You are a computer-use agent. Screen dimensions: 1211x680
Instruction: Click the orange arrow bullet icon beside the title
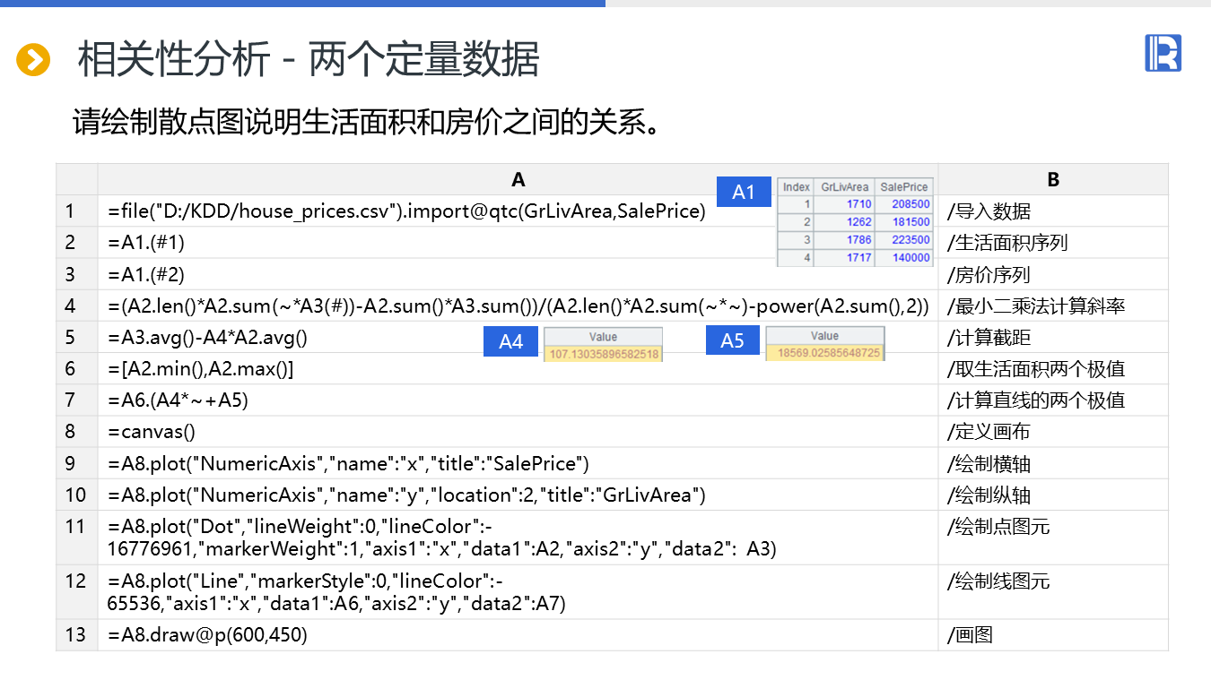tap(33, 60)
